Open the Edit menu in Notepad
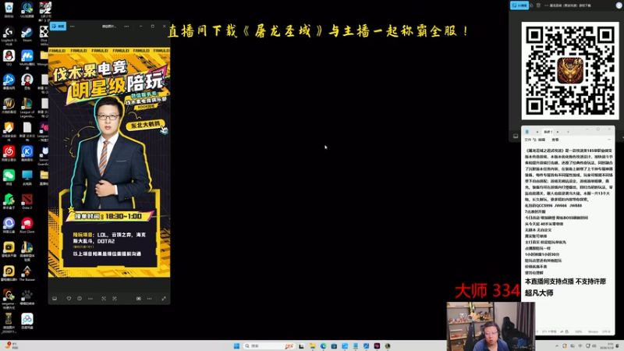 541,140
